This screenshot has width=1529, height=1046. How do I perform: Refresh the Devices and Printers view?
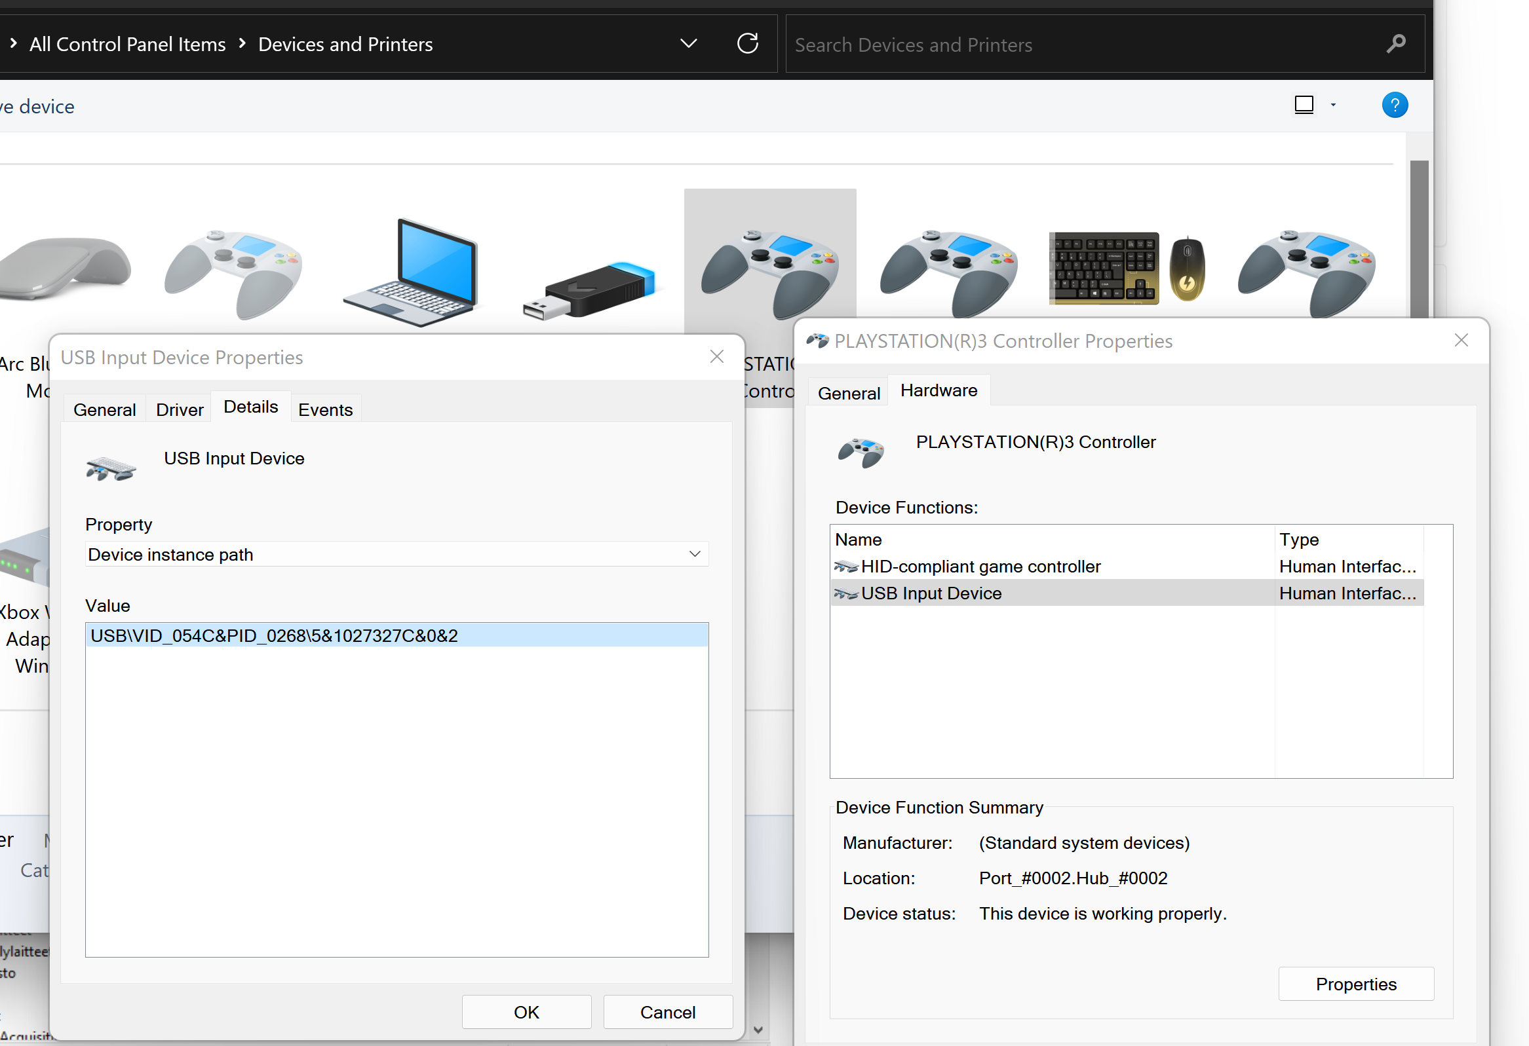pyautogui.click(x=747, y=43)
